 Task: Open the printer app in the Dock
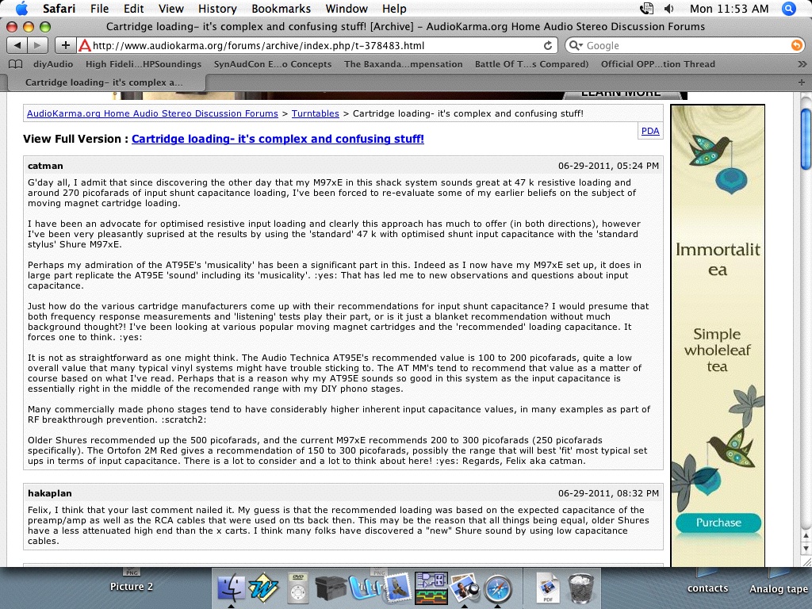pyautogui.click(x=331, y=589)
